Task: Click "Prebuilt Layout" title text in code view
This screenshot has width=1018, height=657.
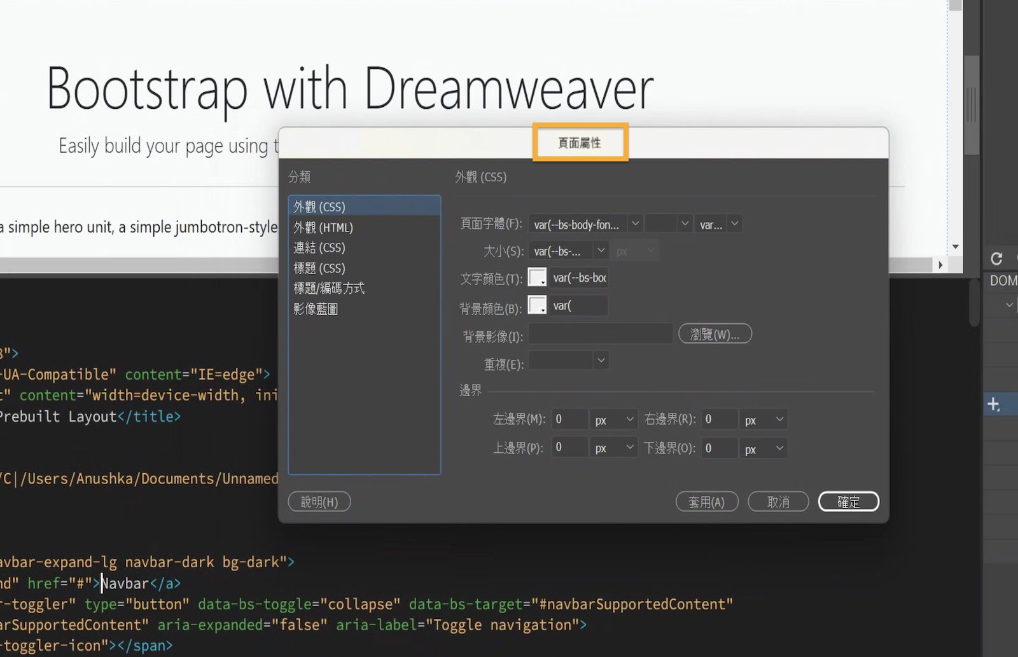Action: tap(58, 417)
